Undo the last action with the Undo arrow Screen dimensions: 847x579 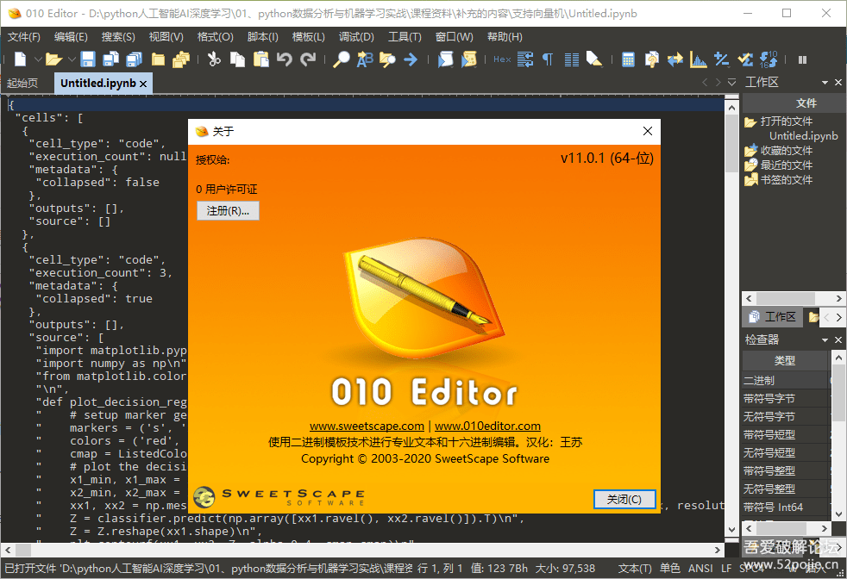(284, 59)
